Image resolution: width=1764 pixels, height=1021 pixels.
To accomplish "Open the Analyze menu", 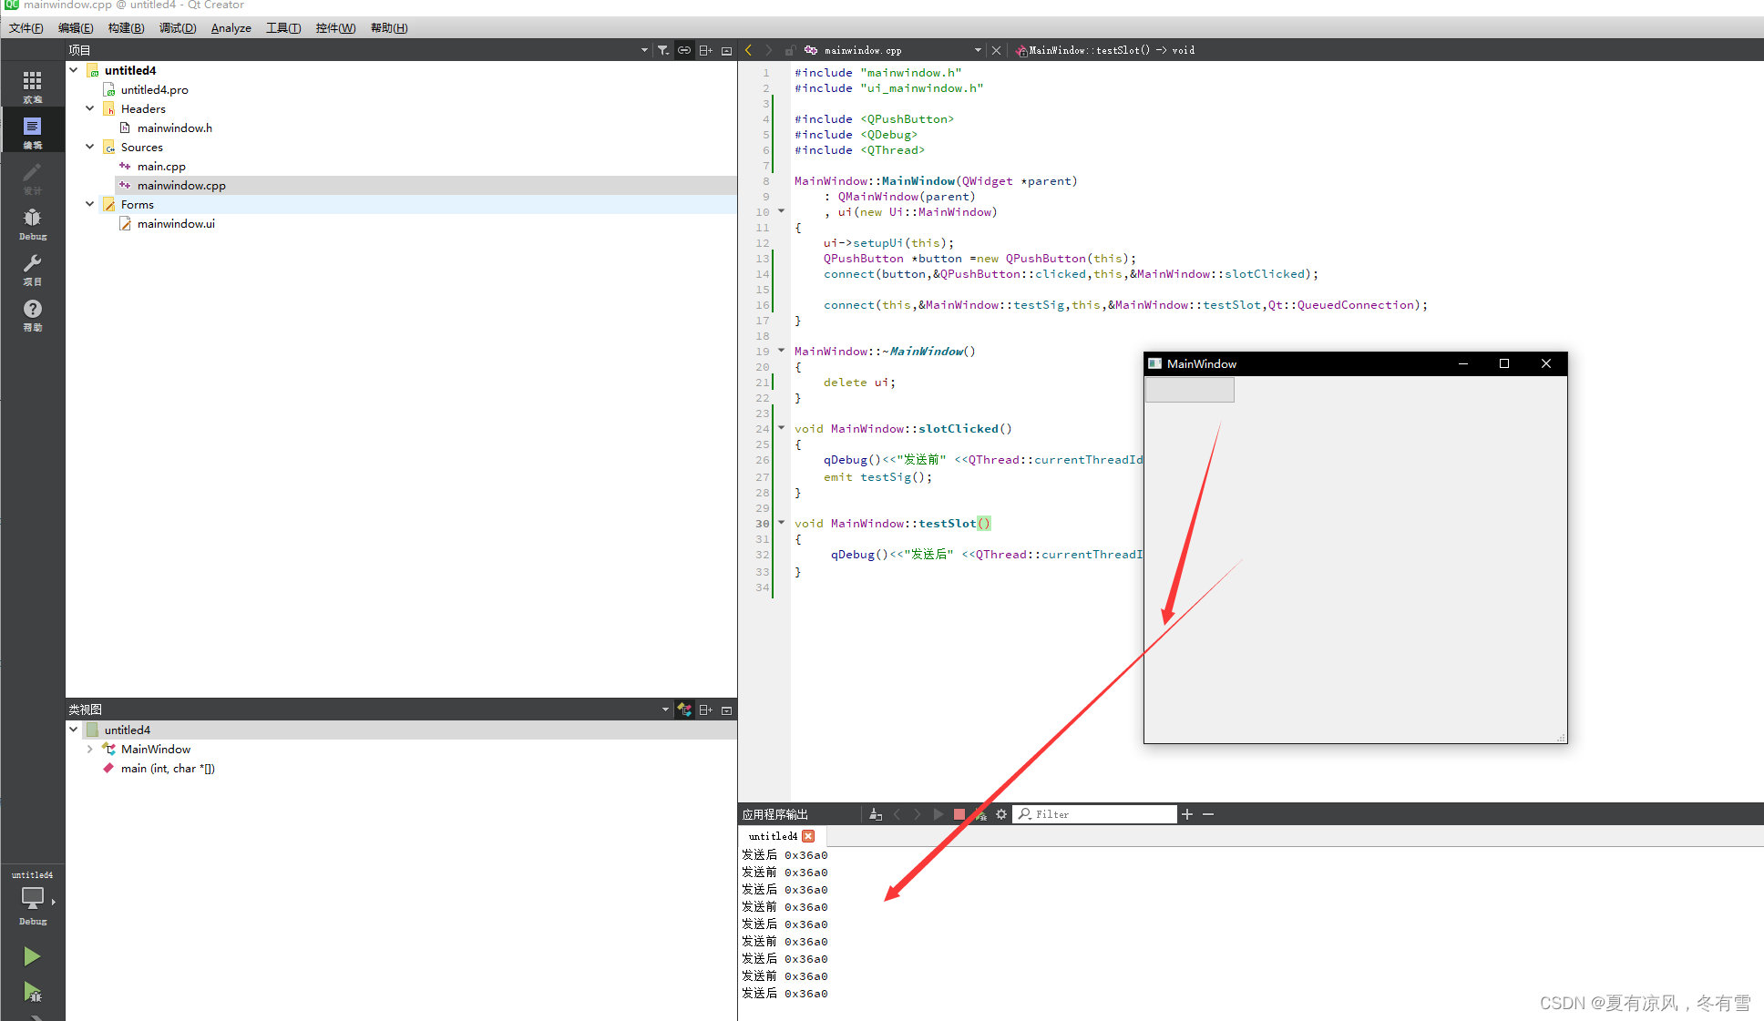I will point(231,28).
